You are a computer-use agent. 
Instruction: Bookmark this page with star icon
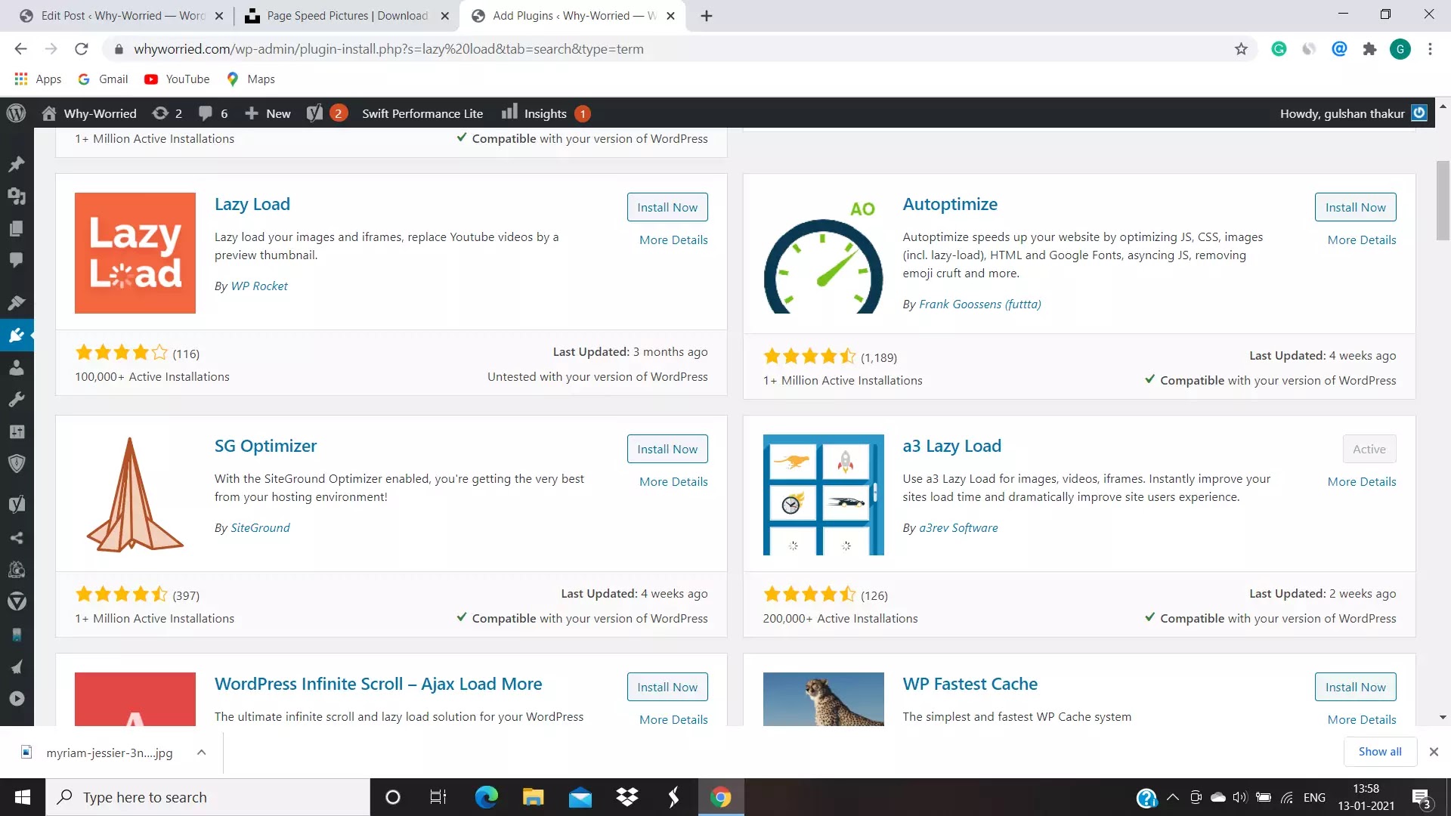pyautogui.click(x=1241, y=49)
